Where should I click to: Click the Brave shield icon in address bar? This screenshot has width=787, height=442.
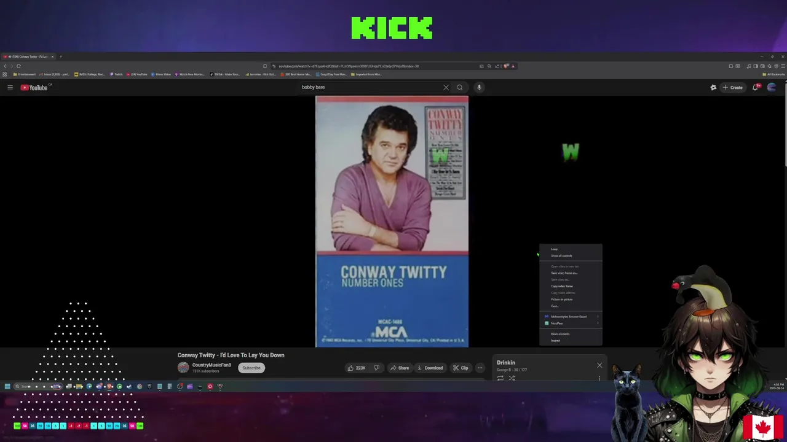[x=506, y=66]
